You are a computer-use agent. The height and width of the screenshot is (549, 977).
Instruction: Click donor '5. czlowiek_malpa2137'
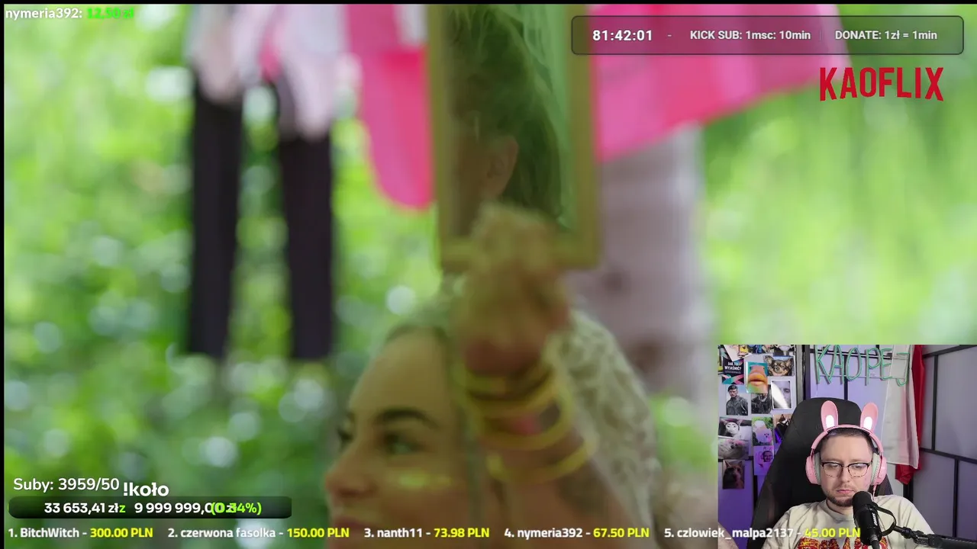tap(729, 533)
